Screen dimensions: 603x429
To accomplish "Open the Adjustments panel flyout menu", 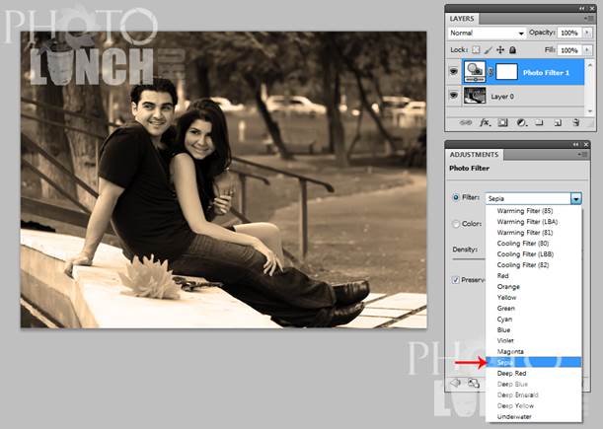I will point(583,155).
